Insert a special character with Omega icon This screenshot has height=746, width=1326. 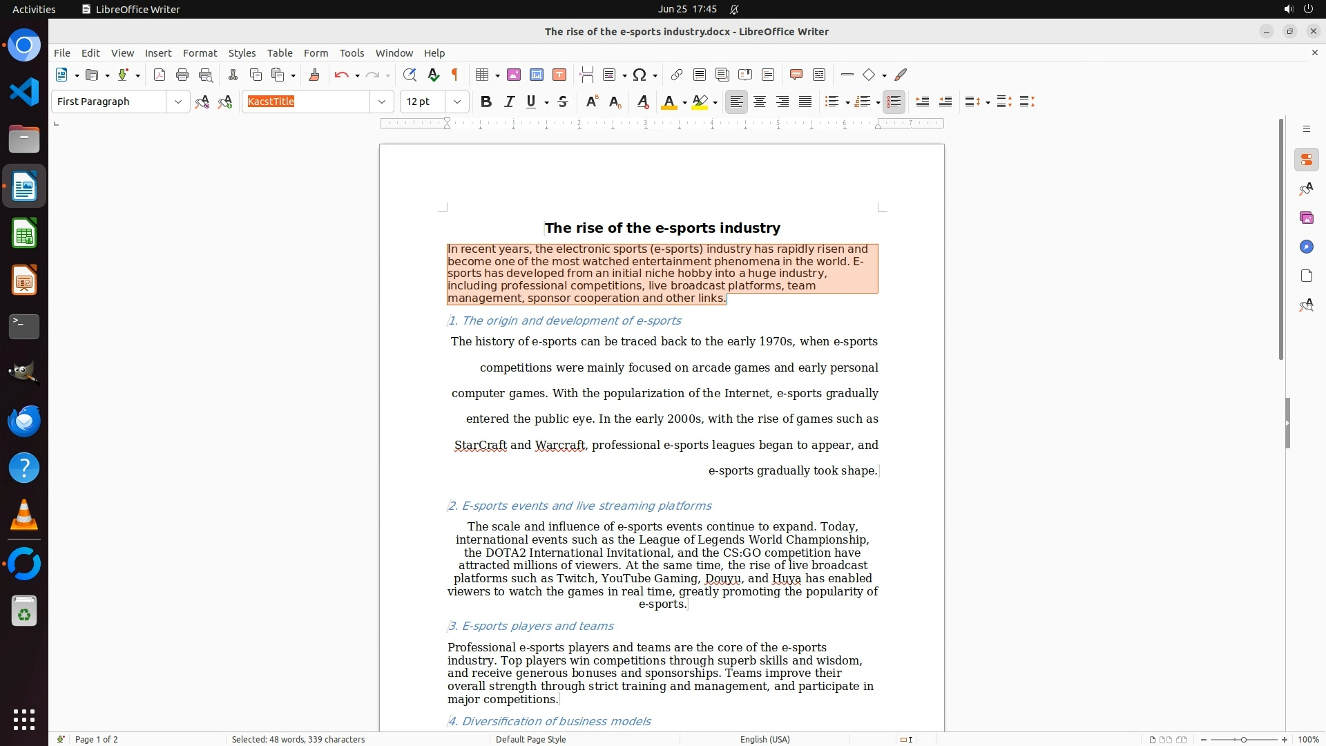pyautogui.click(x=640, y=75)
